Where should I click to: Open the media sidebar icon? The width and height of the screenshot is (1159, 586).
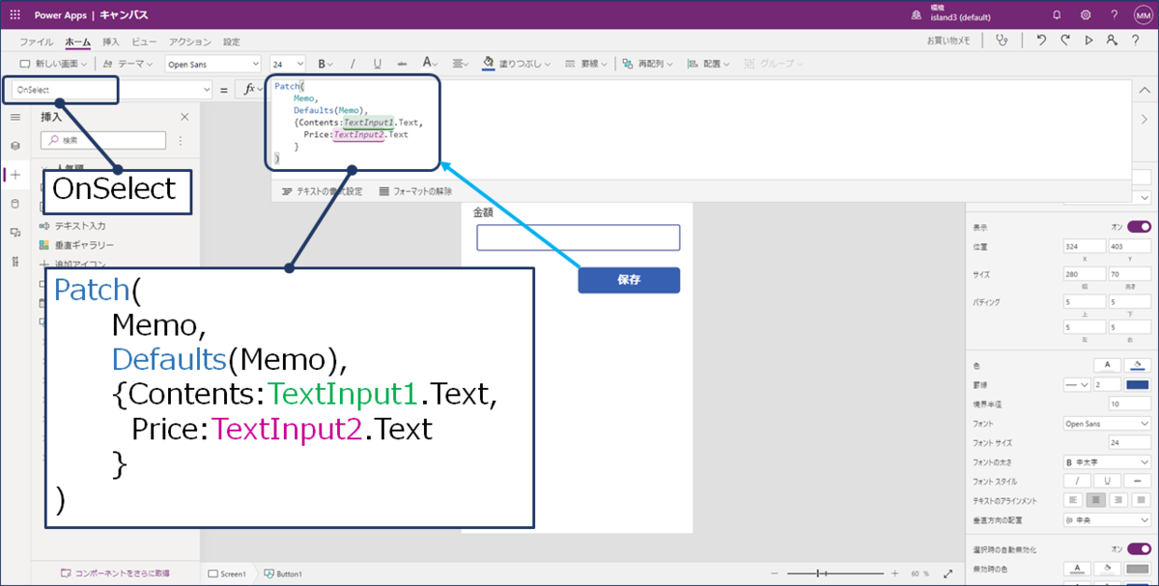click(14, 233)
